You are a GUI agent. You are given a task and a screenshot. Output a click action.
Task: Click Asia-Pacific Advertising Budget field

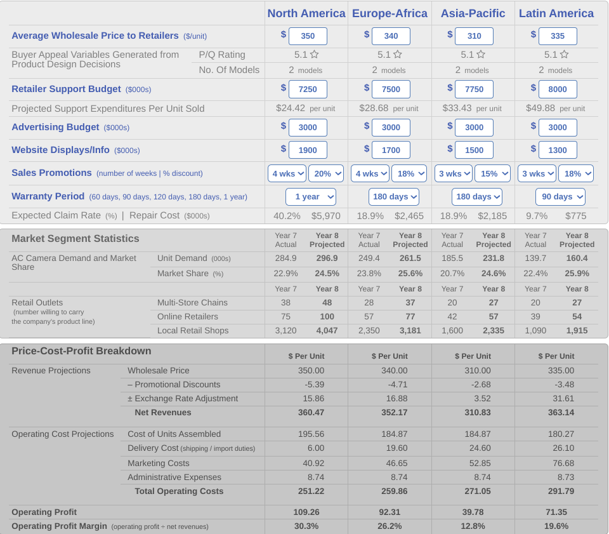(474, 128)
